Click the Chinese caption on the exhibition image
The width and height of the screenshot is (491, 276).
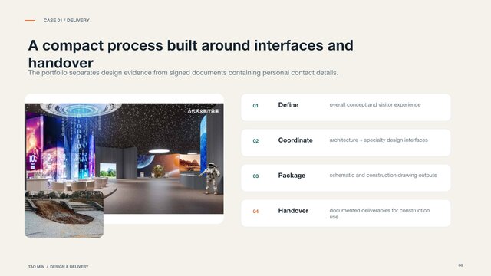tap(203, 111)
